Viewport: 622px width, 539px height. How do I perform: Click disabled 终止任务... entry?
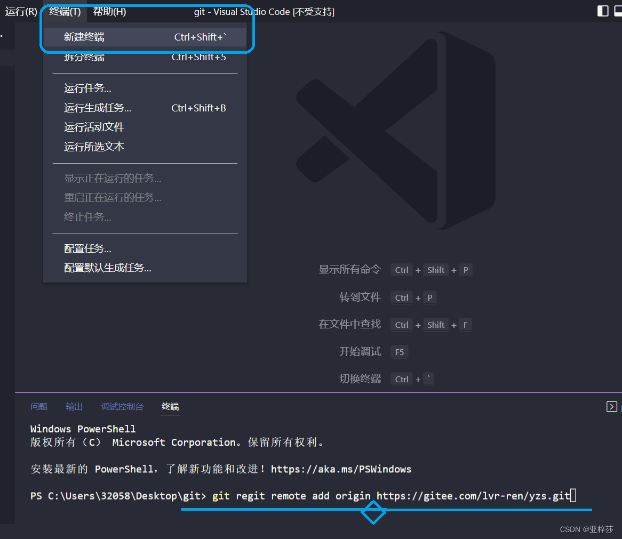point(145,217)
